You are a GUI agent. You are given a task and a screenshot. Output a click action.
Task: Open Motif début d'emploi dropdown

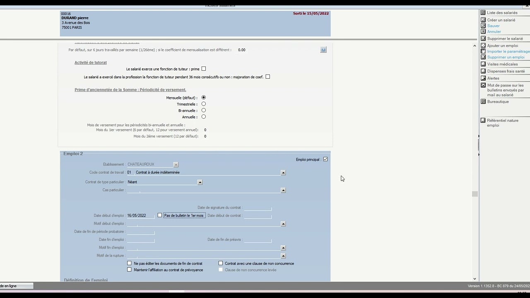[283, 223]
